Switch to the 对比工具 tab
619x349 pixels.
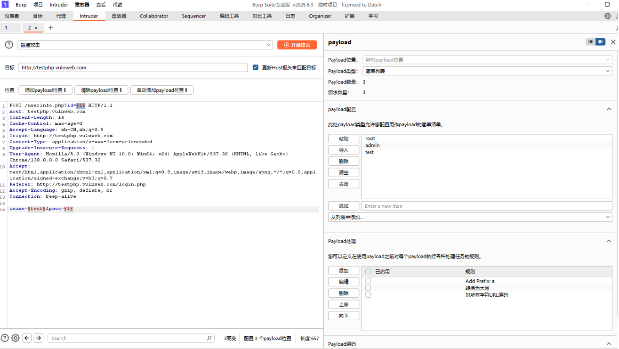262,16
